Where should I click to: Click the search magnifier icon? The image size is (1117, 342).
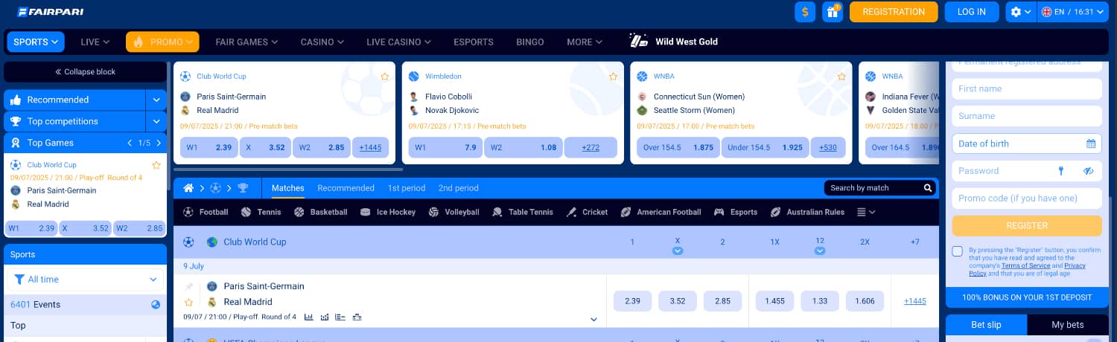coord(928,188)
